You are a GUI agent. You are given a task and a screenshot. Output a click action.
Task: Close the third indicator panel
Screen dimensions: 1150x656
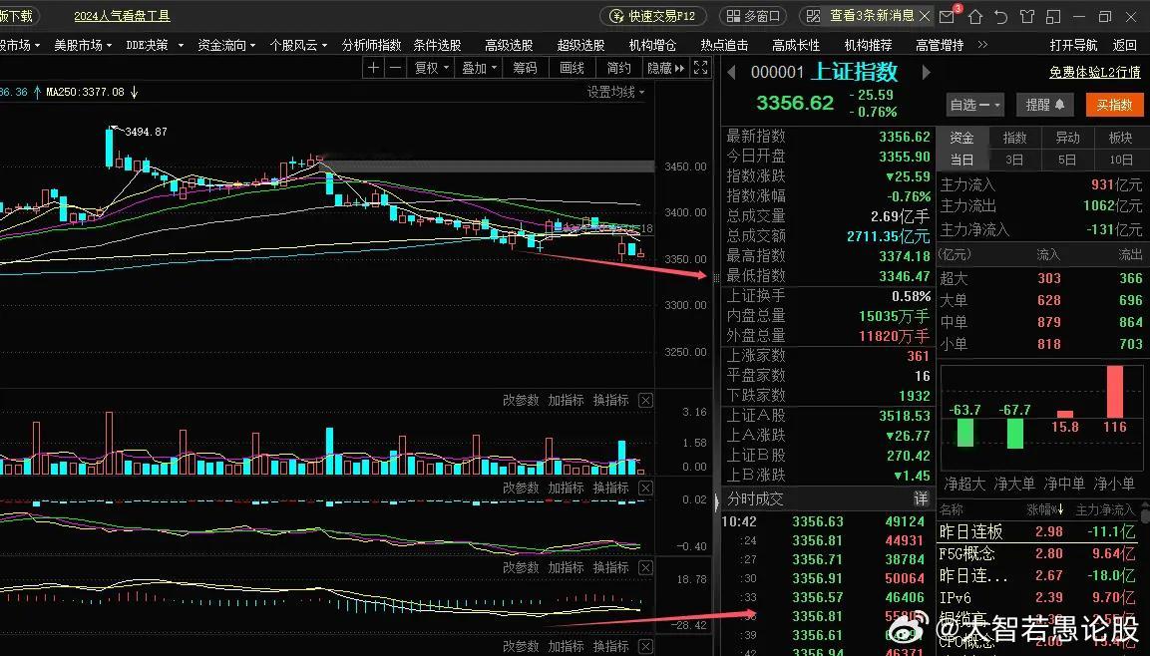pyautogui.click(x=645, y=567)
